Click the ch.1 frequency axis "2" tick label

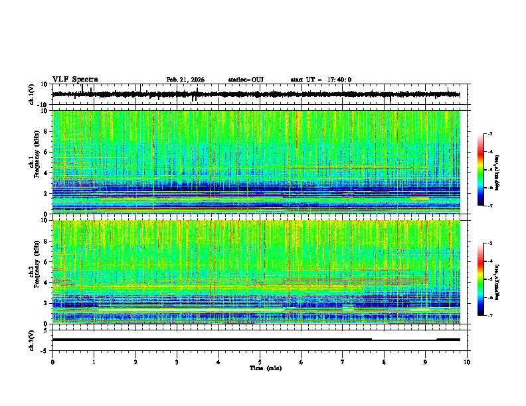coord(46,194)
